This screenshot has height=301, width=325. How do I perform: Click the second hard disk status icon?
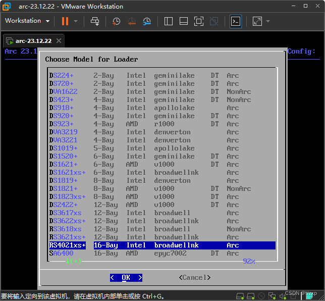(251, 296)
